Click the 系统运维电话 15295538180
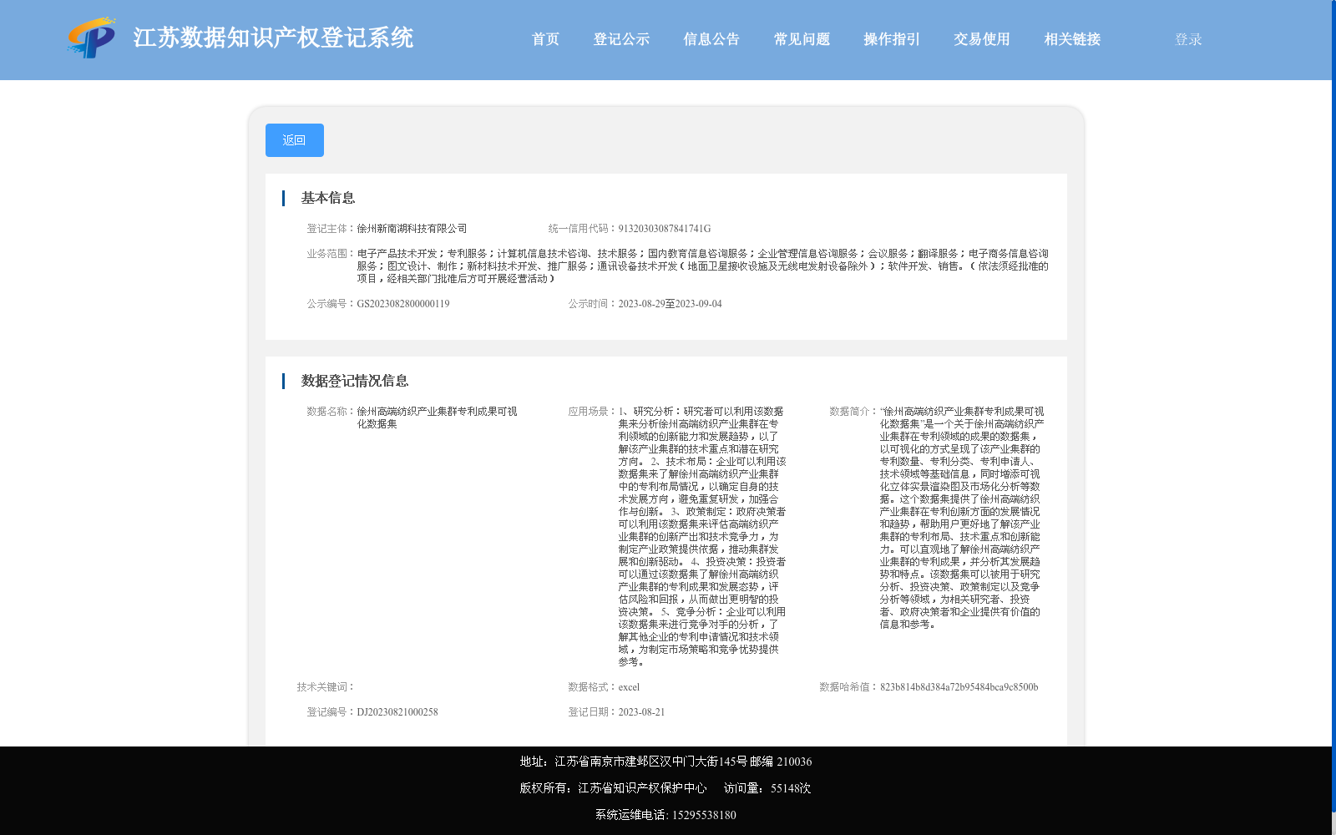 pos(665,815)
